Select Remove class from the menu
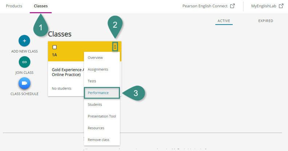Image resolution: width=288 pixels, height=151 pixels. coord(99,140)
